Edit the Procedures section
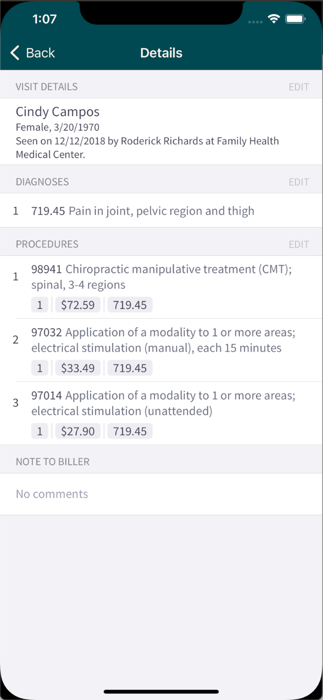Viewport: 323px width, 700px height. coord(299,245)
